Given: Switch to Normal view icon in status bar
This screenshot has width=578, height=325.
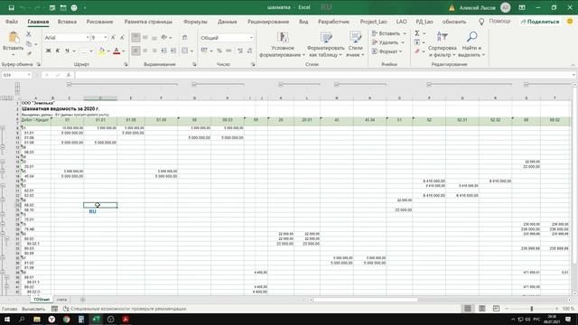Looking at the screenshot, I should click(x=468, y=309).
